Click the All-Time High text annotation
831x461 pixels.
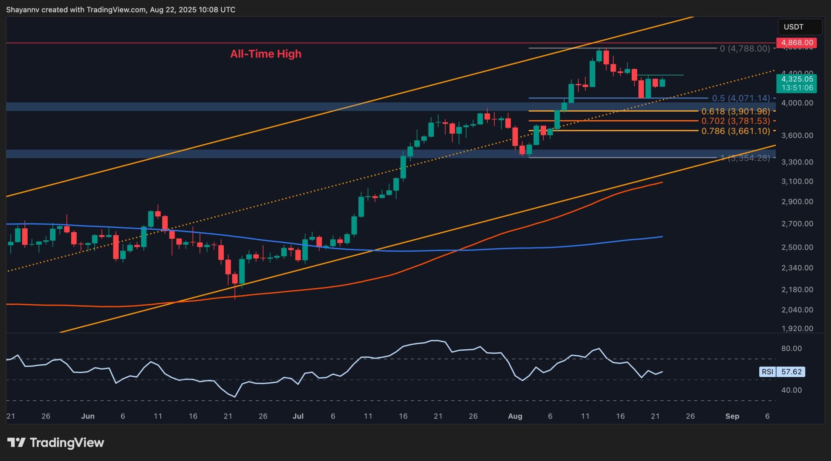pyautogui.click(x=266, y=54)
